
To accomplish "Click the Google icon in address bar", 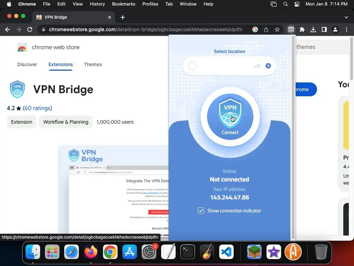I will (x=255, y=29).
